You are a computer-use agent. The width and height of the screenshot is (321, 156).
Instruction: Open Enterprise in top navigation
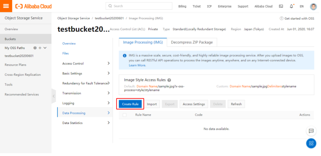point(225,6)
